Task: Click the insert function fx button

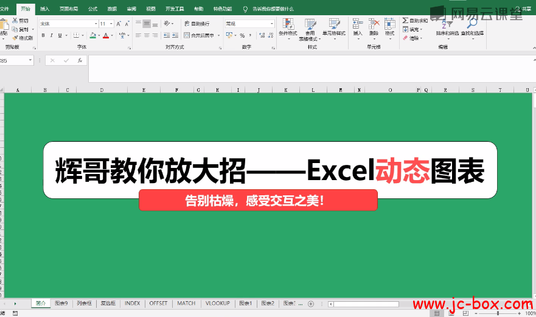Action: 80,60
